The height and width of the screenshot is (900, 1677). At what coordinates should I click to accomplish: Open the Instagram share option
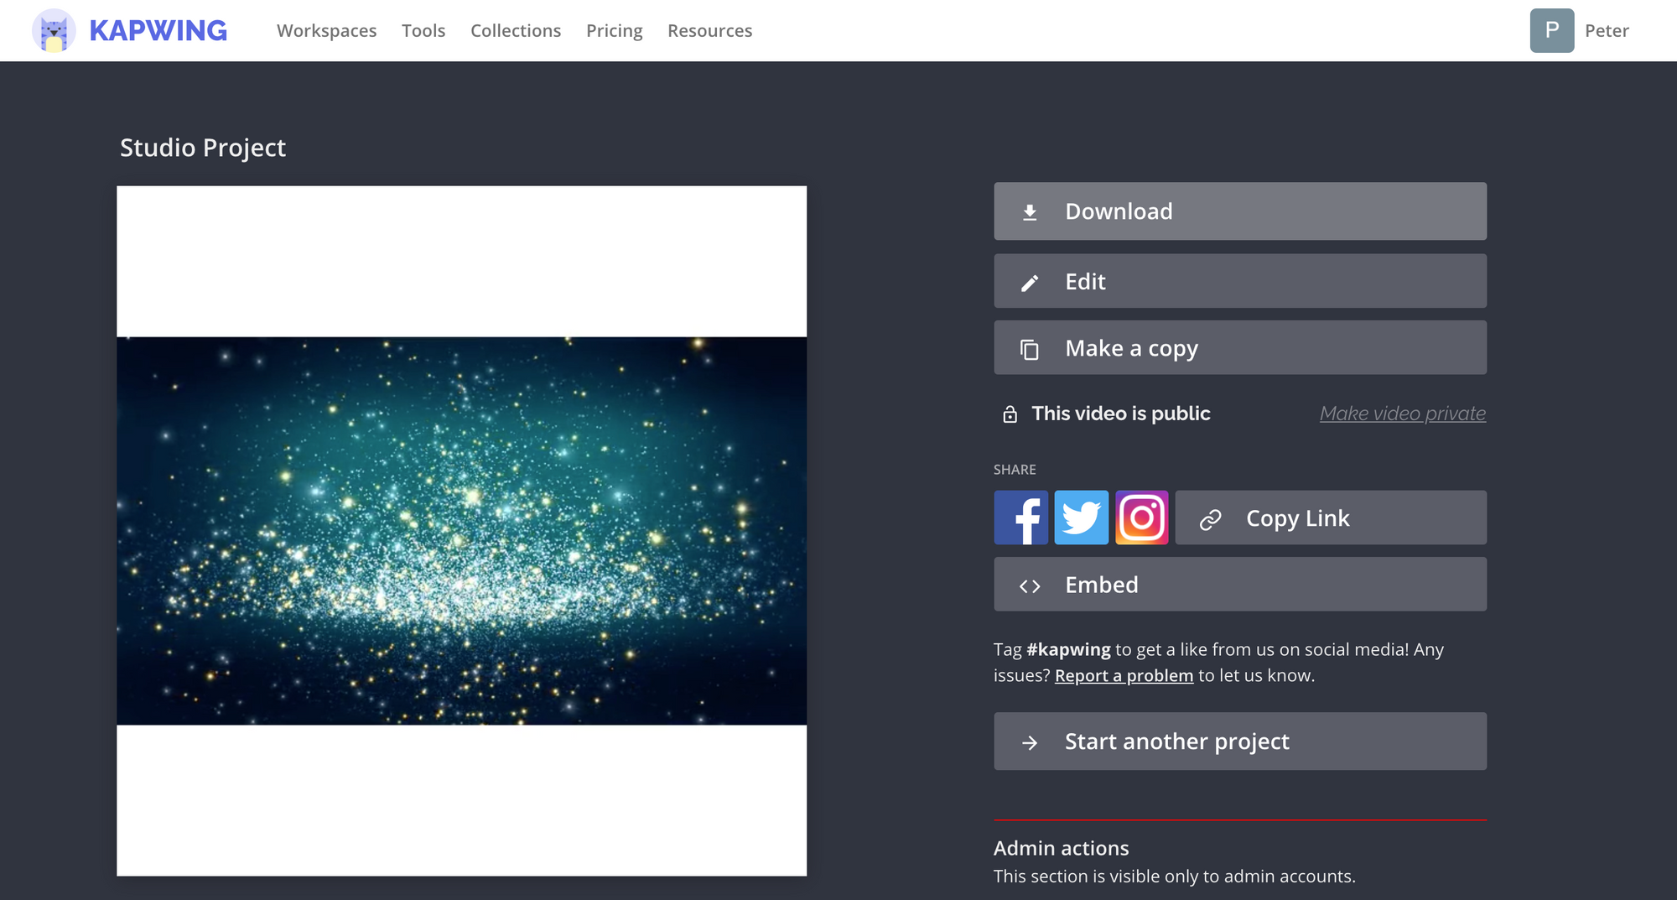[x=1141, y=518]
